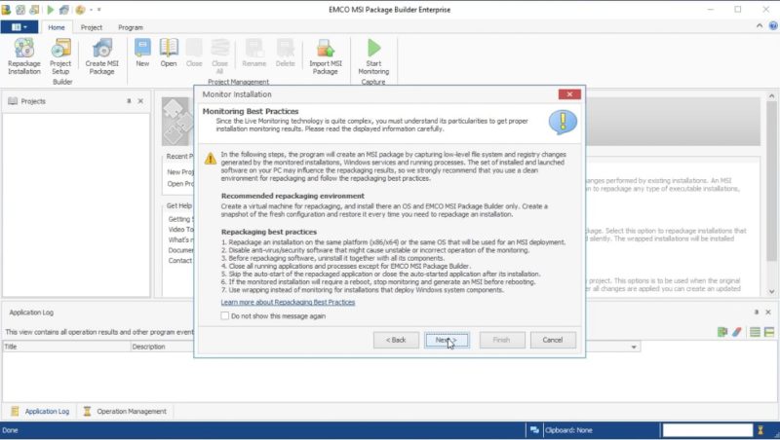The width and height of the screenshot is (780, 440).
Task: Click the round orange quick access toolbar icon
Action: point(80,10)
